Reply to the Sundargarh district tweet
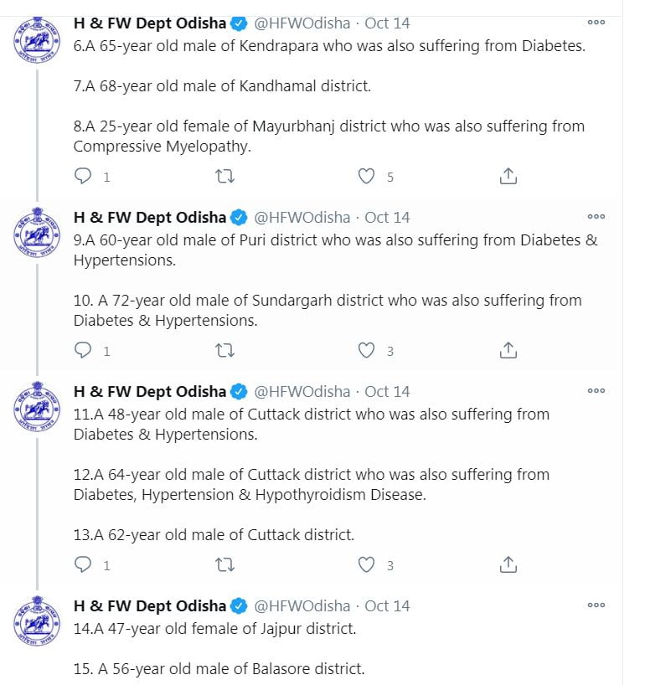 tap(84, 351)
